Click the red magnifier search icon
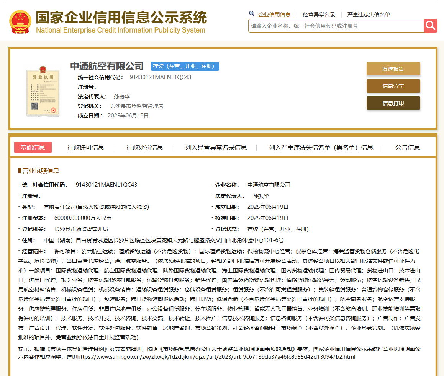 [430, 25]
